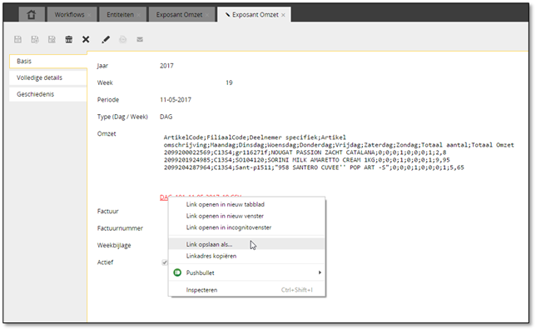The width and height of the screenshot is (536, 330).
Task: Click the pencil edit icon
Action: (x=106, y=39)
